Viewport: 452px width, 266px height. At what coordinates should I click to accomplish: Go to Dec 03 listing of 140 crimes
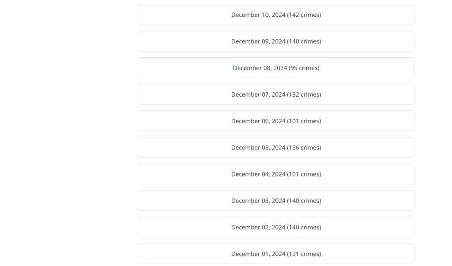[x=276, y=201]
